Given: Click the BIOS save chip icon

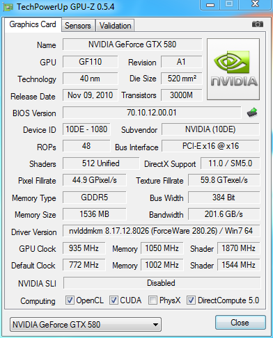Looking at the screenshot, I should click(x=252, y=113).
